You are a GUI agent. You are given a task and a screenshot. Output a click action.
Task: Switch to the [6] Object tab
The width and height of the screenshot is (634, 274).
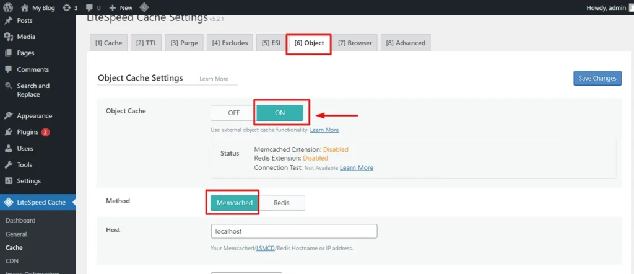[x=309, y=43]
